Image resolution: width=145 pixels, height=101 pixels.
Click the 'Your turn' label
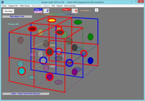(x=38, y=12)
